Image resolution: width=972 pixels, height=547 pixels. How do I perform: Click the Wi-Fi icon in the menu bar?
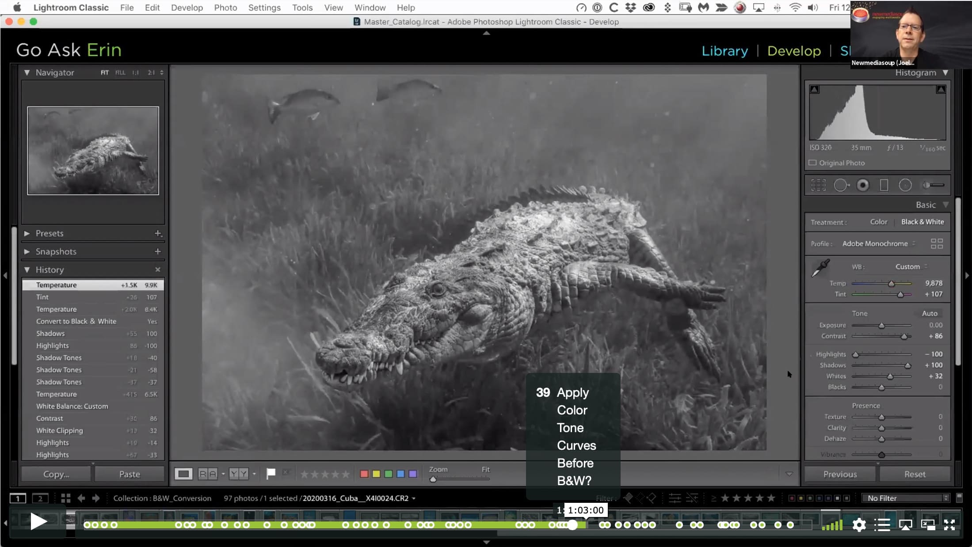pyautogui.click(x=795, y=8)
